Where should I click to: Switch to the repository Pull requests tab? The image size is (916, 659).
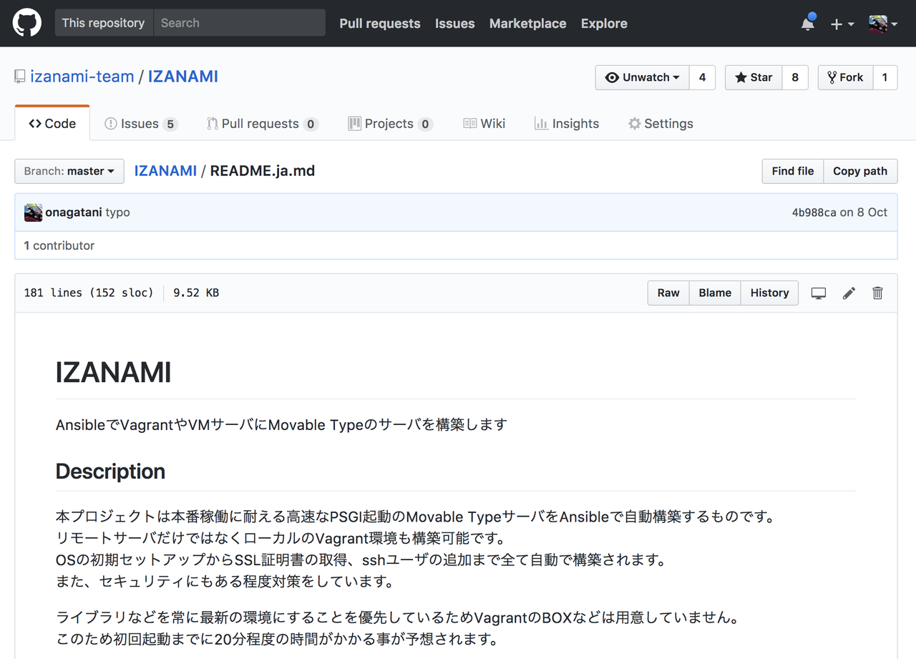tap(262, 124)
